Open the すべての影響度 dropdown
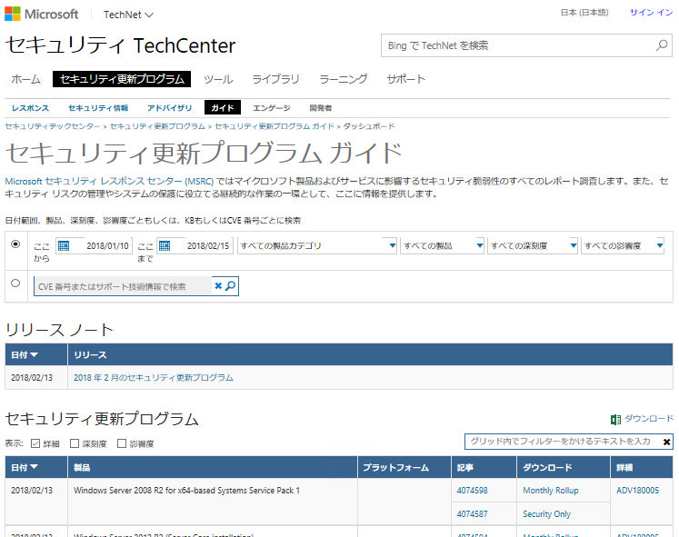The image size is (679, 537). point(623,245)
